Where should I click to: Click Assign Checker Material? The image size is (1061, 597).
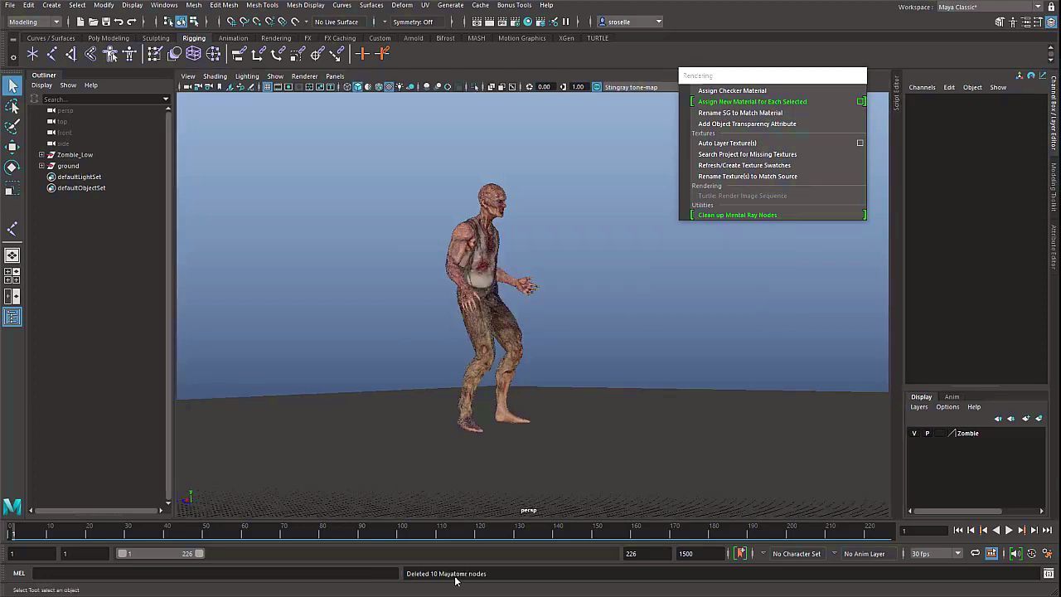pyautogui.click(x=732, y=91)
